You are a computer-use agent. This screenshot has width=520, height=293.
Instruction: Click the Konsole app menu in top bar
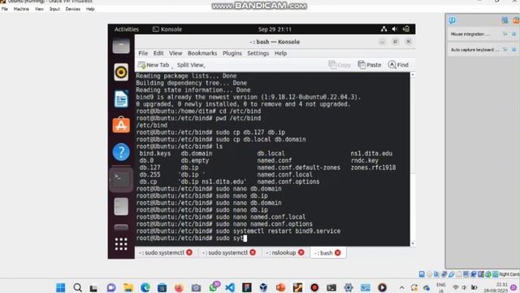point(167,29)
